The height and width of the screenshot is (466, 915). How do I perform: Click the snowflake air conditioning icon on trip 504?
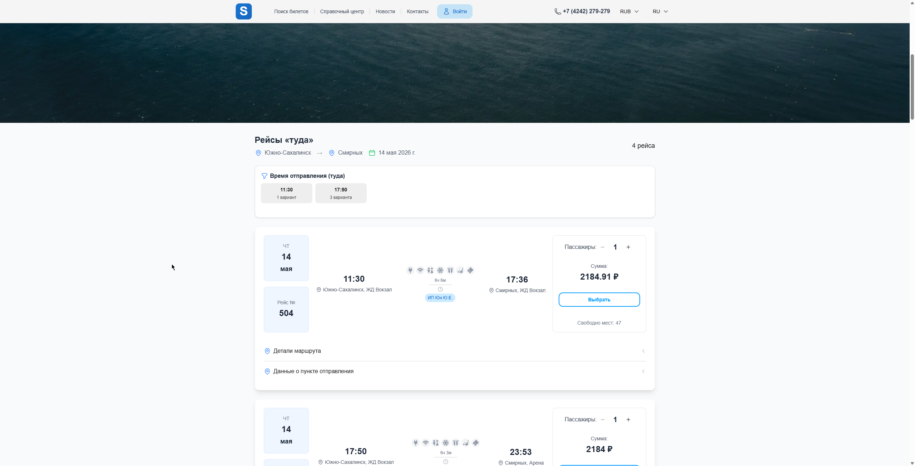440,270
